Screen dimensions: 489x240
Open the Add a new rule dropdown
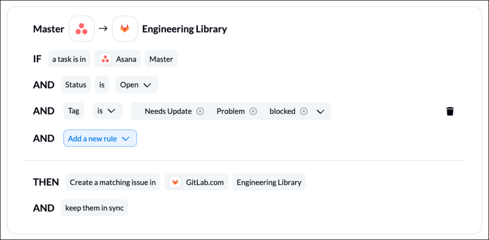100,139
